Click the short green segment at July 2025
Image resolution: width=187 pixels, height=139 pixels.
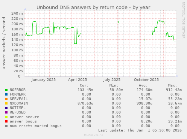click(x=119, y=22)
